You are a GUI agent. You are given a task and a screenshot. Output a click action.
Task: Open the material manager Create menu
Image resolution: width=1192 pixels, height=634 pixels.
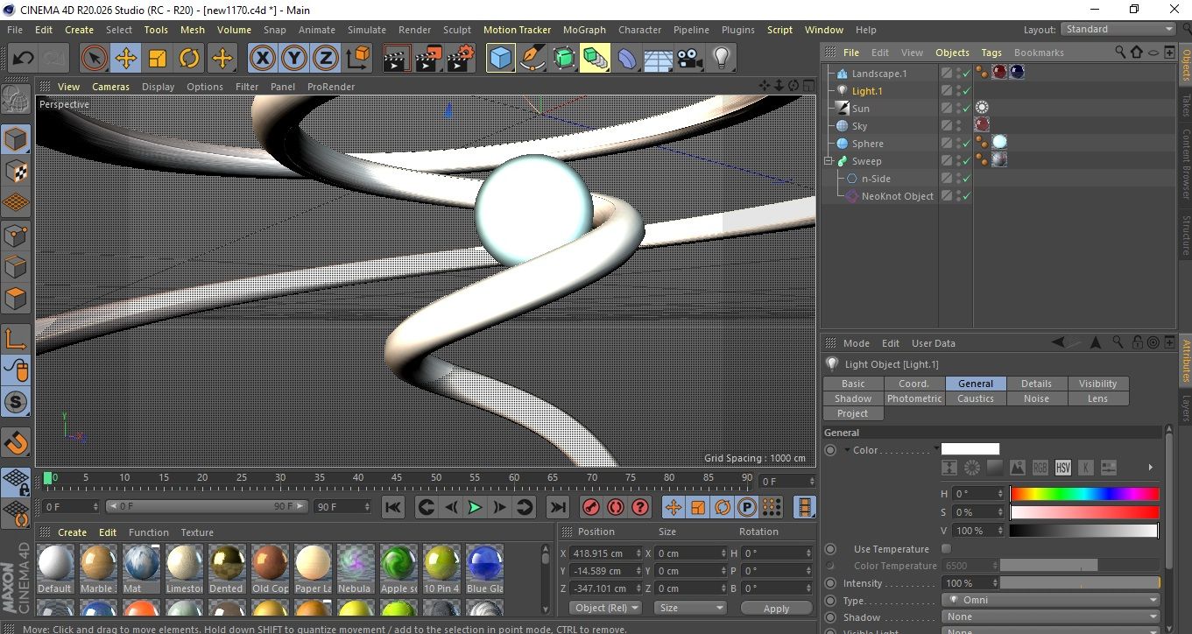[72, 532]
